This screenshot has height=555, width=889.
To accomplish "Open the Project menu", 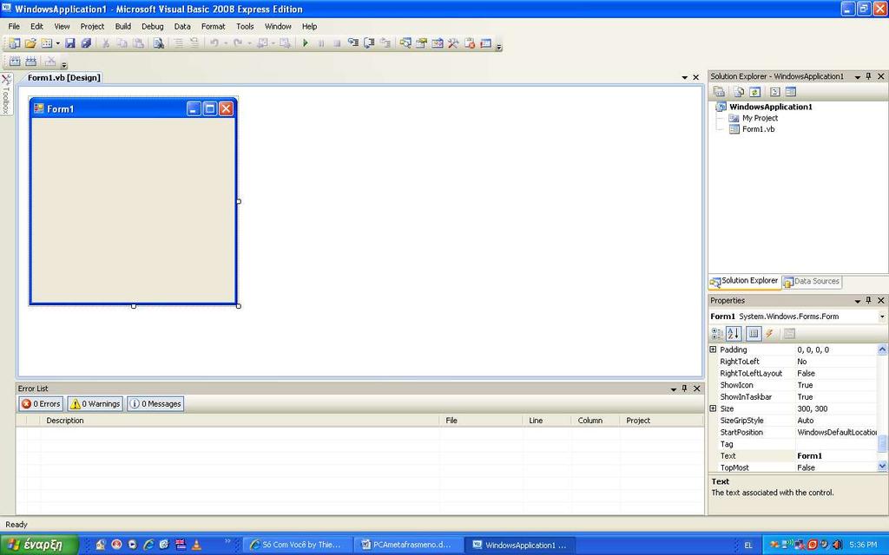I will [x=92, y=26].
